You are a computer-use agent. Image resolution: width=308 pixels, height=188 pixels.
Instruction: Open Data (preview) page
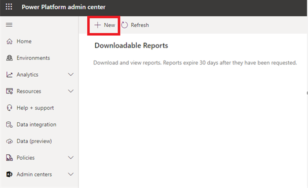coord(34,141)
